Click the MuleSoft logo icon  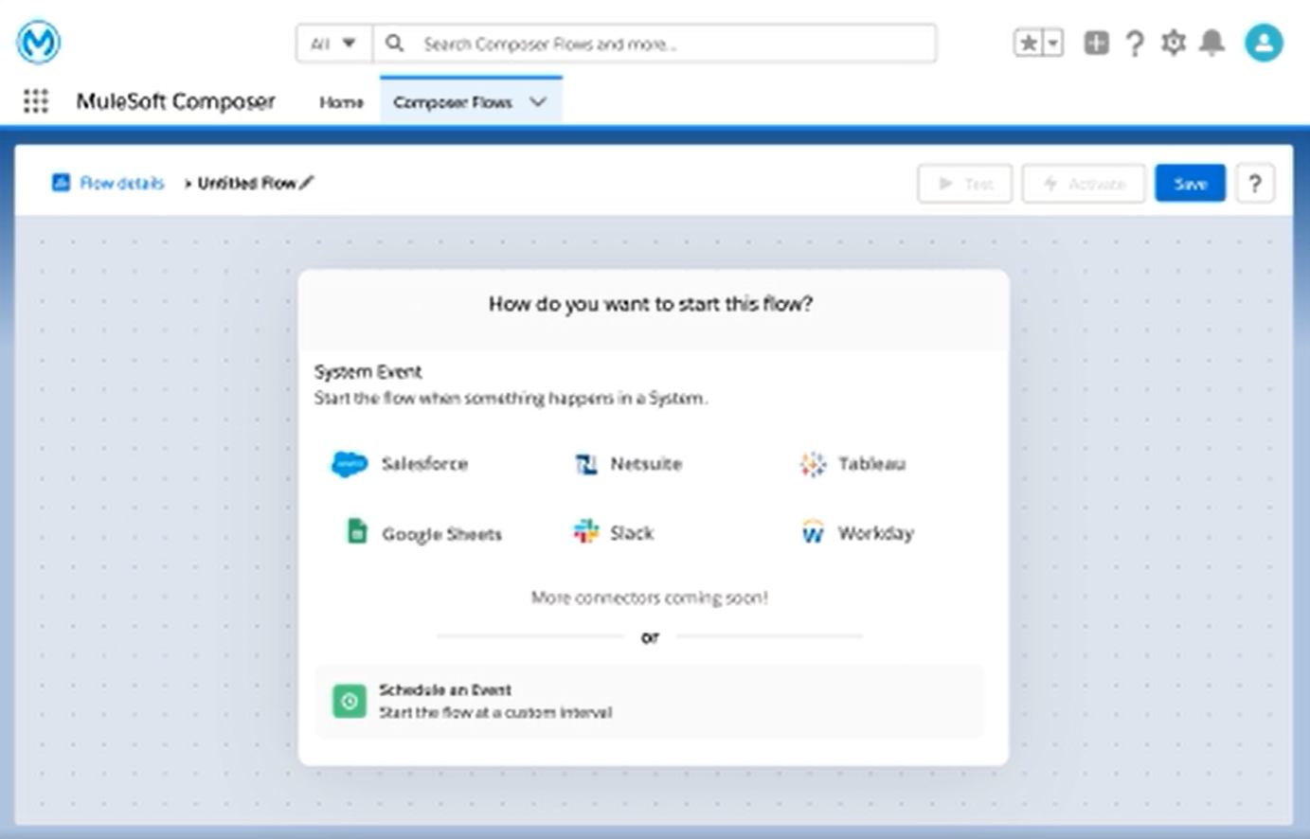point(39,43)
